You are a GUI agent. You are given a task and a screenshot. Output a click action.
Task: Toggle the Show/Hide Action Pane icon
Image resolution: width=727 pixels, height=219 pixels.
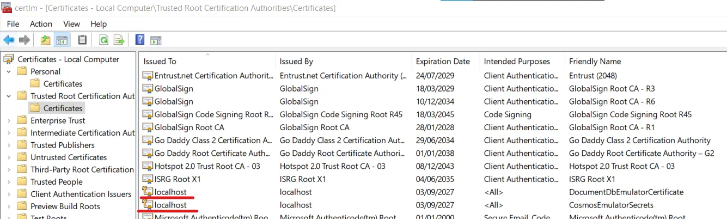156,40
